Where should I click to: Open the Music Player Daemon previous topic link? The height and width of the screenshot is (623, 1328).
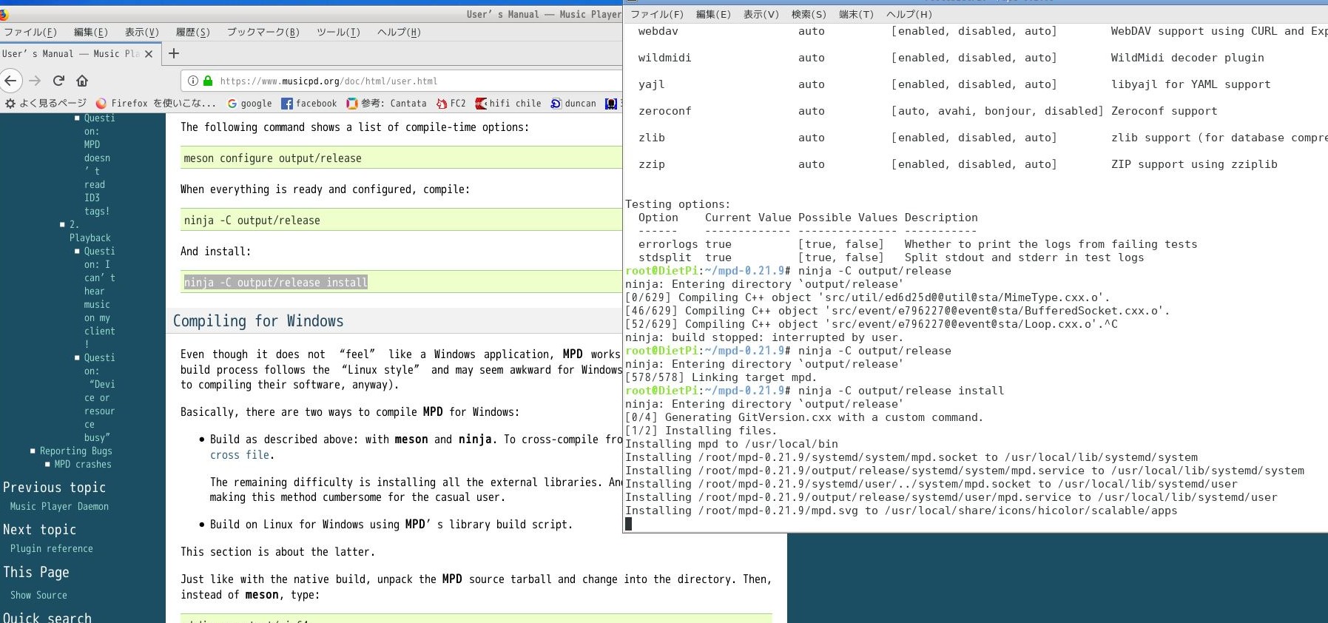pyautogui.click(x=59, y=506)
